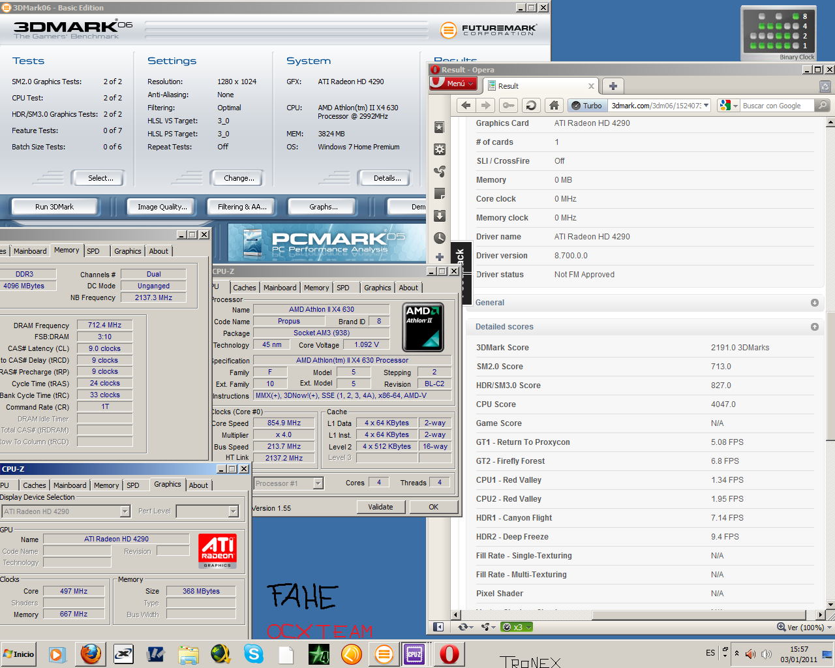Toggle Opera panel sidebar from status bar
The height and width of the screenshot is (668, 835).
tap(438, 627)
